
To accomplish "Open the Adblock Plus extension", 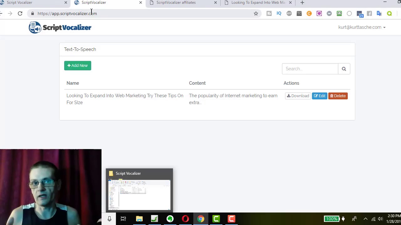I will (289, 13).
